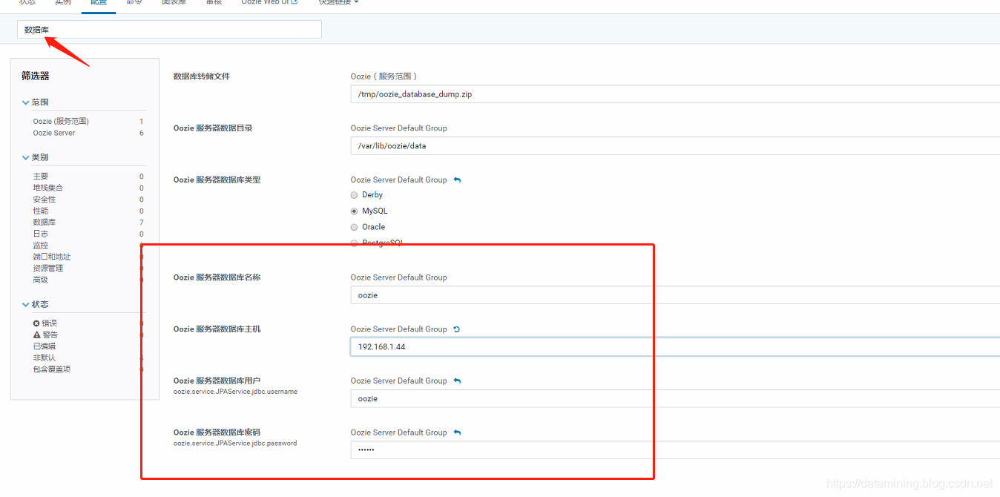
Task: Select the PostgreSQL database type
Action: pos(354,243)
